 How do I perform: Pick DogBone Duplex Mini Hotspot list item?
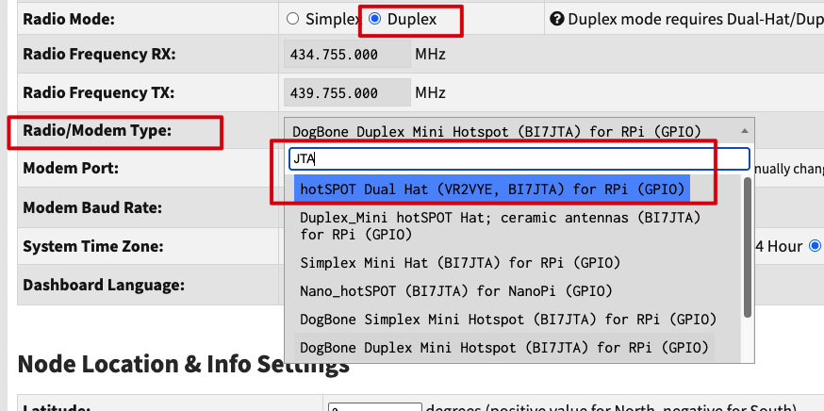(504, 348)
